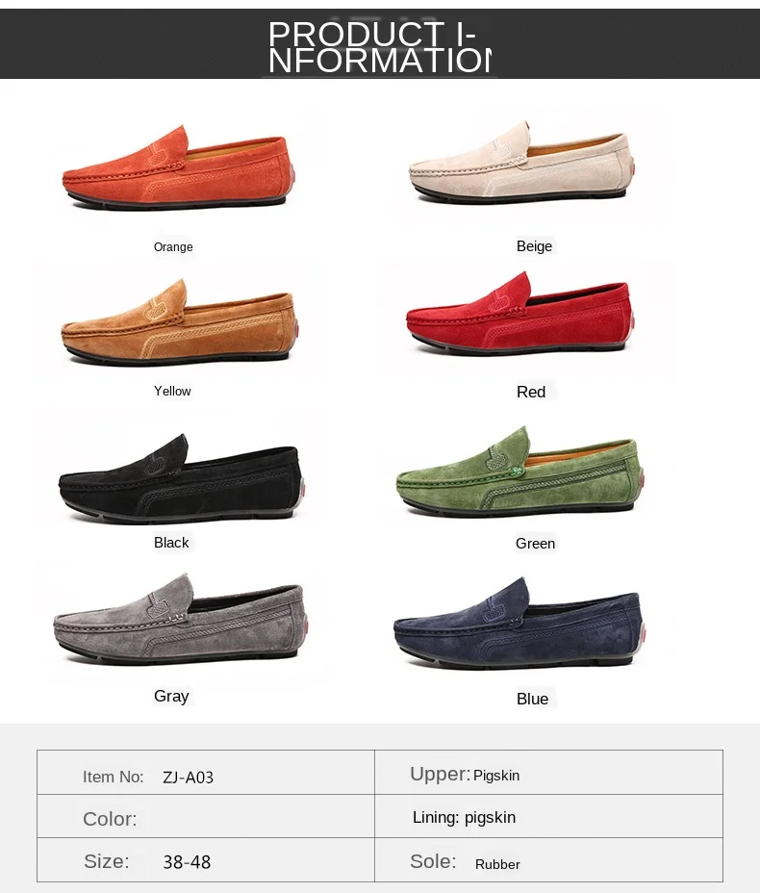Screen dimensions: 760x893
Task: Select the black loafer image
Action: pyautogui.click(x=181, y=478)
